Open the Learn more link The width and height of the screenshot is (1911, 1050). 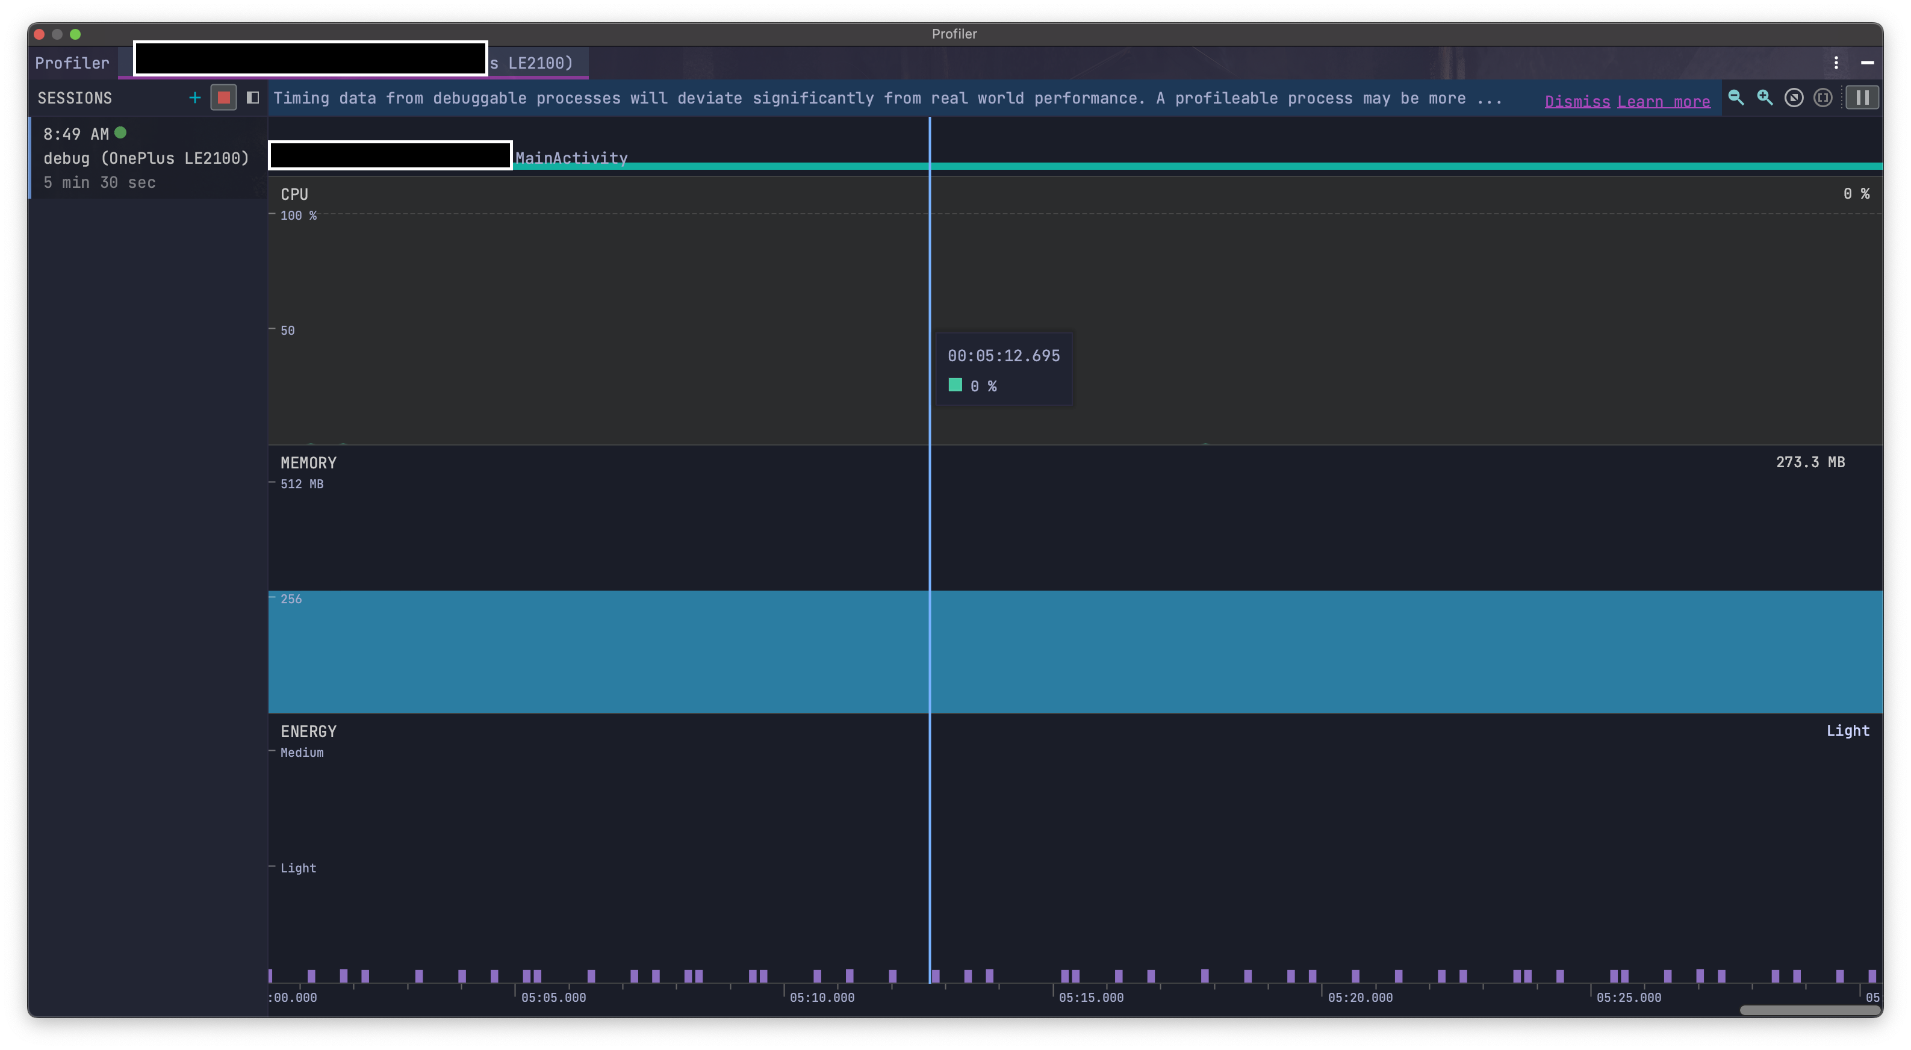pos(1663,101)
